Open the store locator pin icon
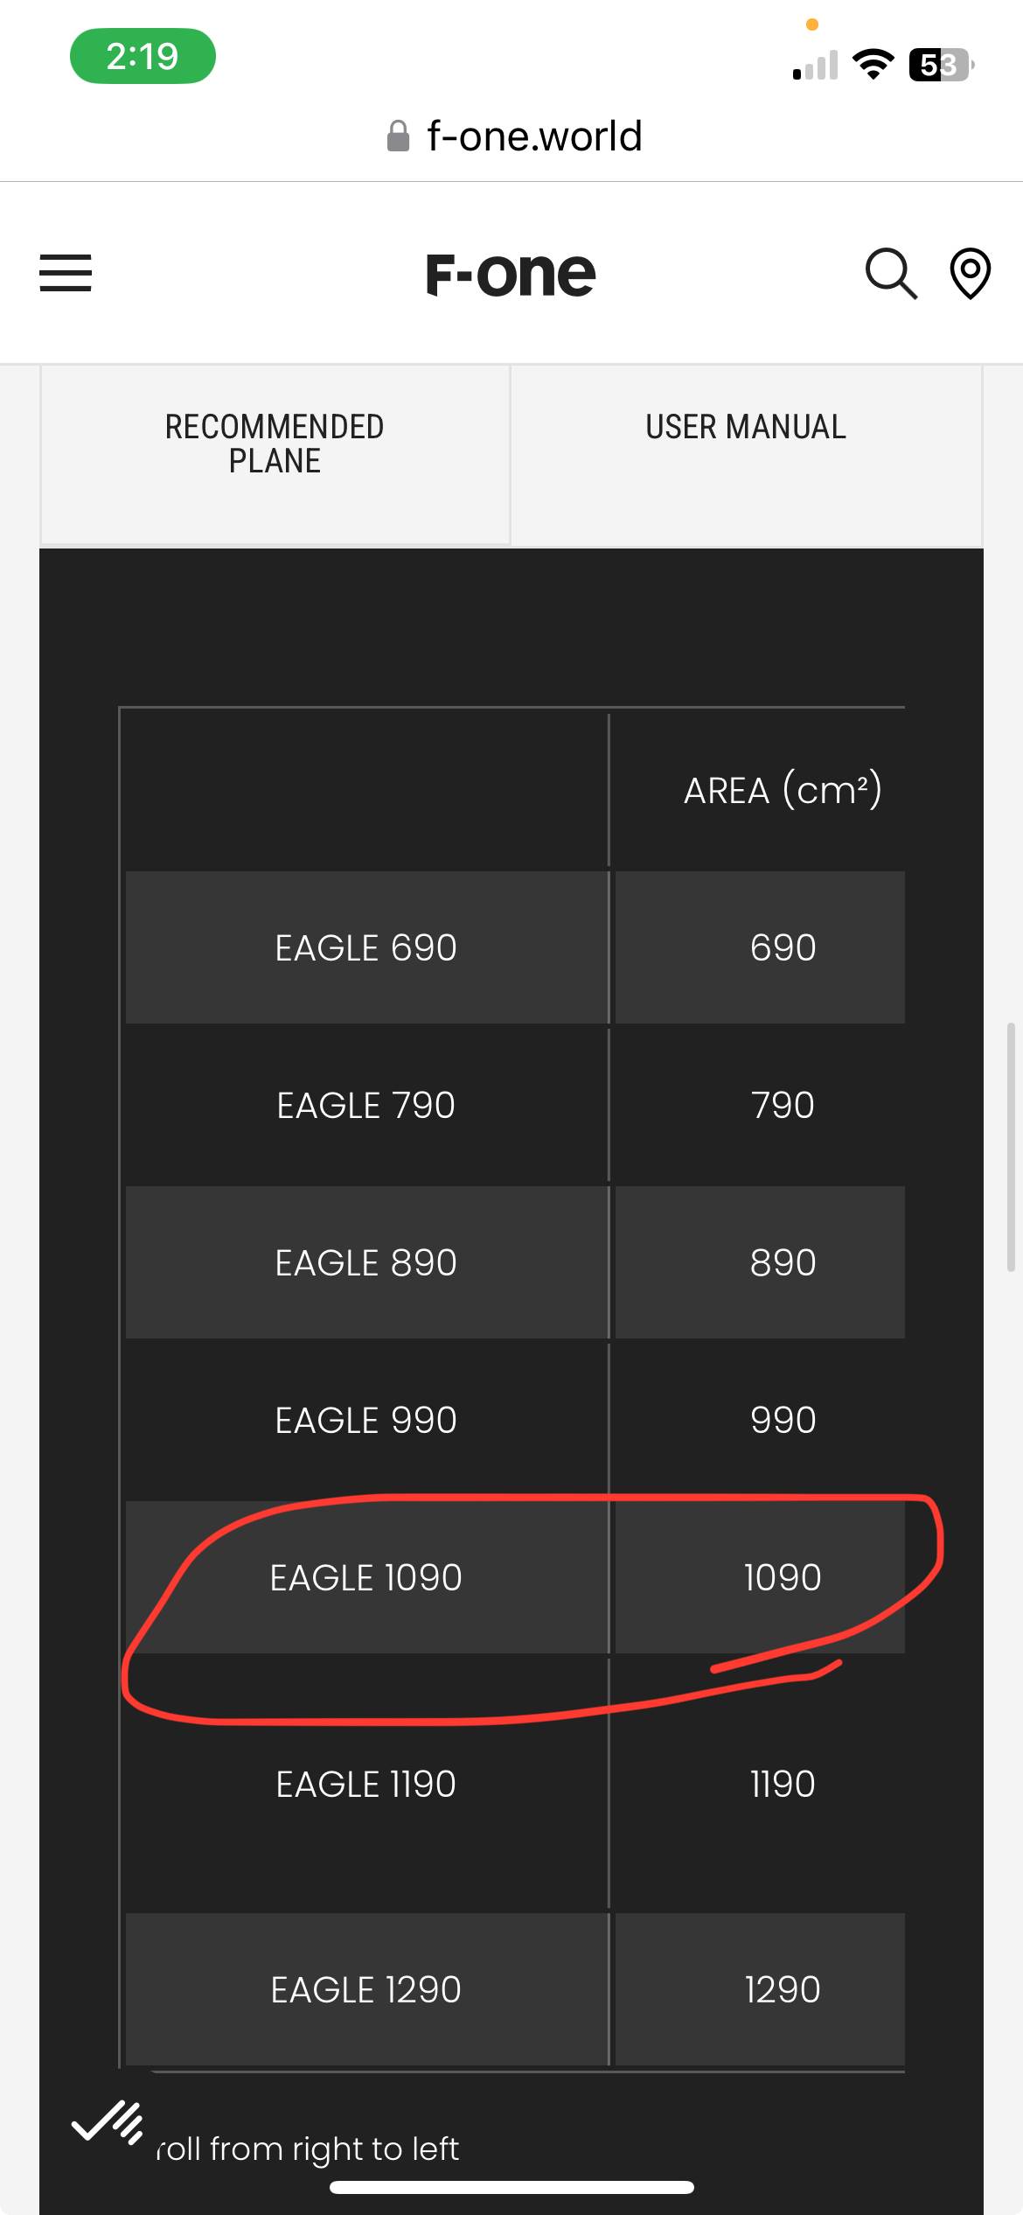The width and height of the screenshot is (1023, 2215). click(x=970, y=273)
